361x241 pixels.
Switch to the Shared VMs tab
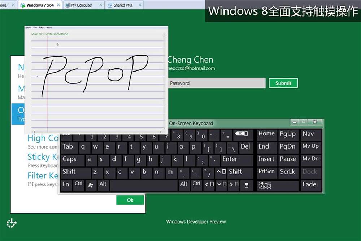pyautogui.click(x=123, y=5)
